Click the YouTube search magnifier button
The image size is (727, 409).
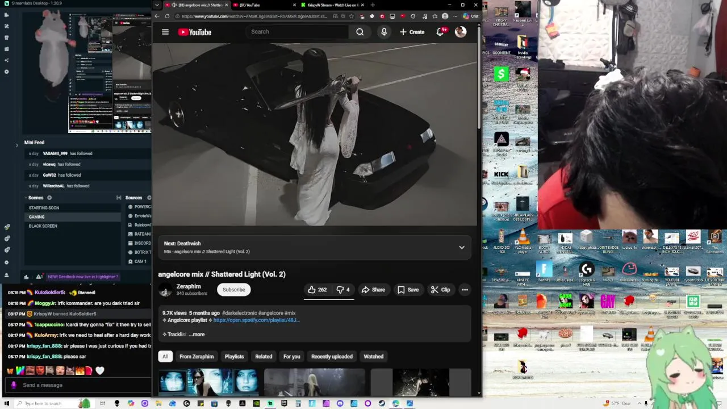click(x=360, y=32)
